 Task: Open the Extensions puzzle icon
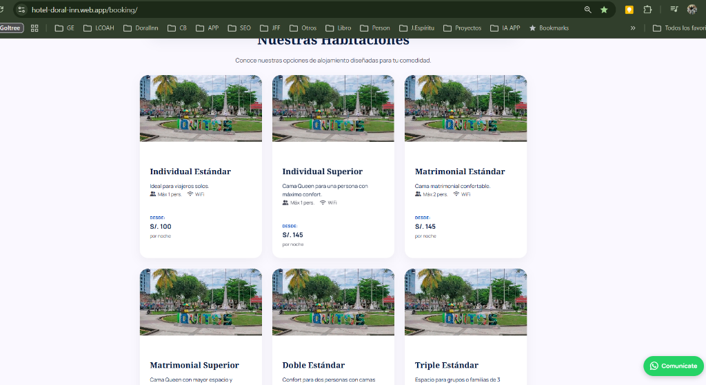647,10
